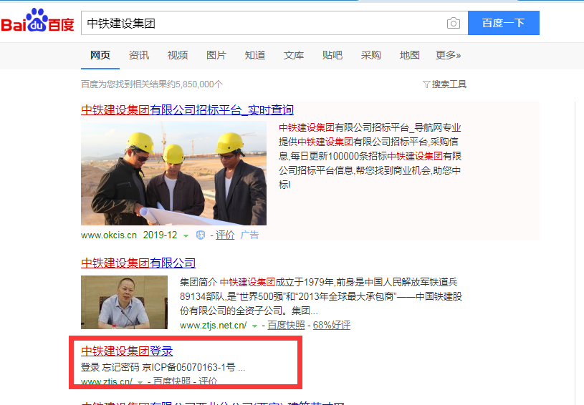The width and height of the screenshot is (584, 405).
Task: Open 搜索工具 search tools
Action: coord(449,84)
